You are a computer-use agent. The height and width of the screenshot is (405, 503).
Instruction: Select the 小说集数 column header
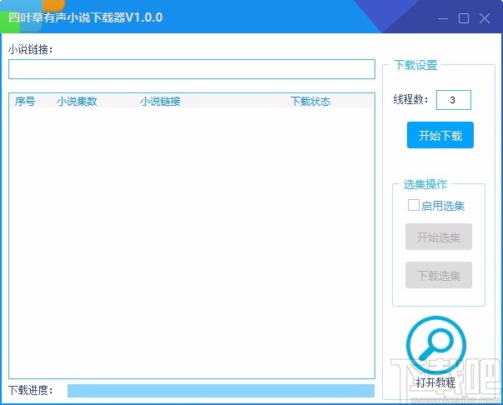point(77,102)
